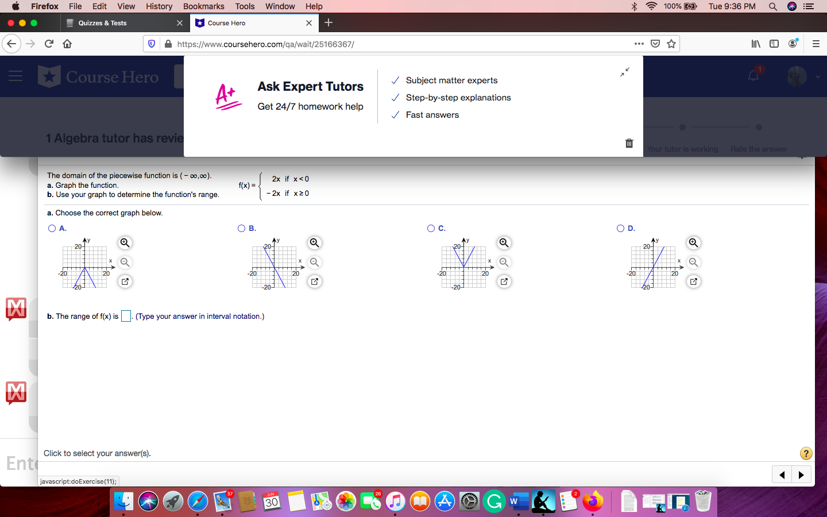Open the Edit menu
827x517 pixels.
coord(99,6)
